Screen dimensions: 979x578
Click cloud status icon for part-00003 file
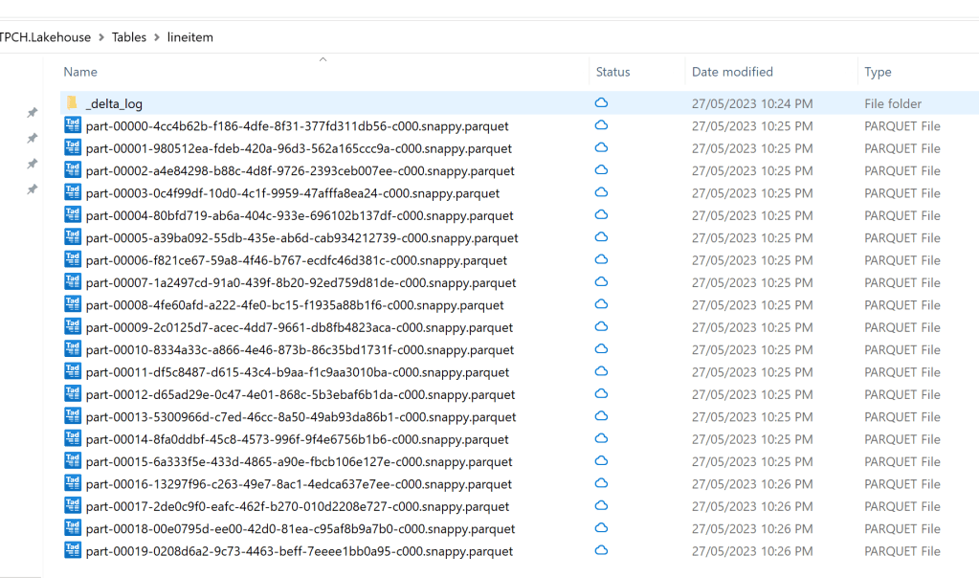click(x=602, y=192)
